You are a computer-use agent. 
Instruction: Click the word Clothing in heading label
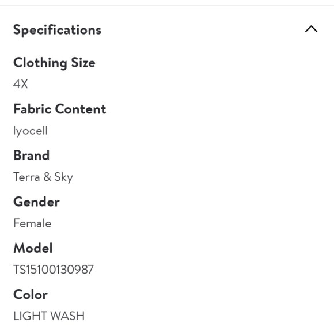[x=40, y=63]
